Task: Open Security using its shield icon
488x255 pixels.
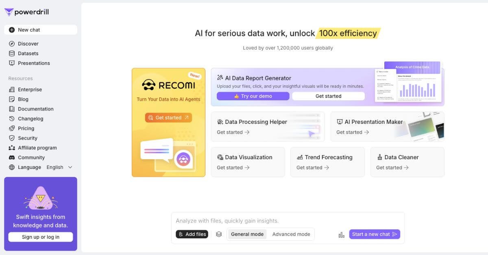Action: click(x=12, y=138)
